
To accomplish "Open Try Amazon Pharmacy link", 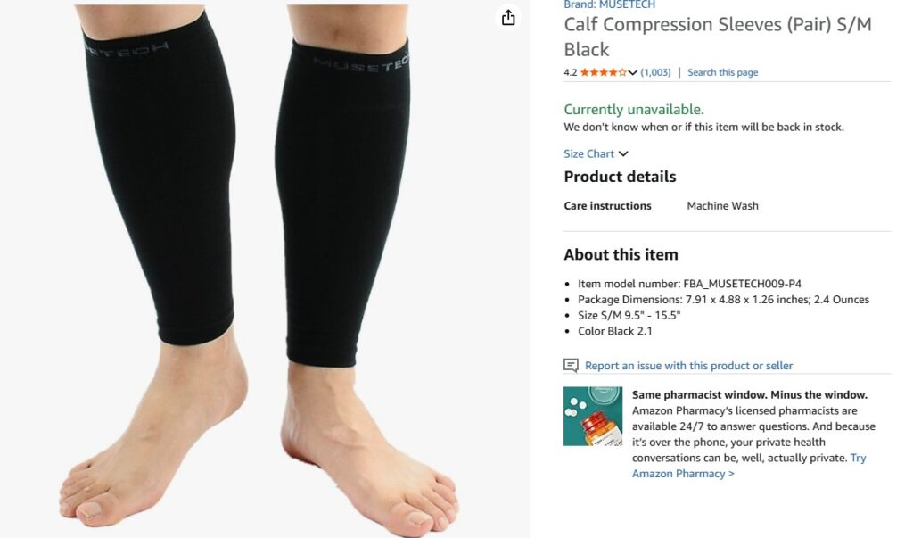I will coord(749,466).
